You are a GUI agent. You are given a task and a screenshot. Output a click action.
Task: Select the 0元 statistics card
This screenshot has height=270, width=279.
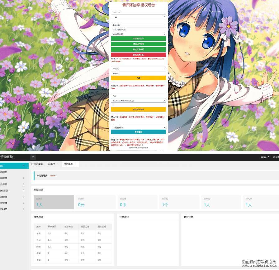click(x=96, y=202)
